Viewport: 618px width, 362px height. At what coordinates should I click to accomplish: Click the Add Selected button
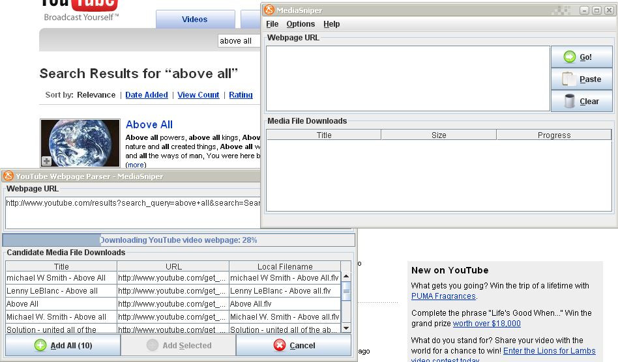coord(178,345)
